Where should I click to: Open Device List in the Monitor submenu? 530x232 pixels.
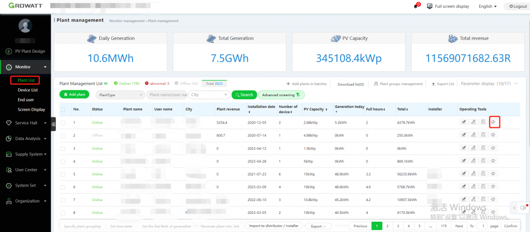click(x=28, y=90)
